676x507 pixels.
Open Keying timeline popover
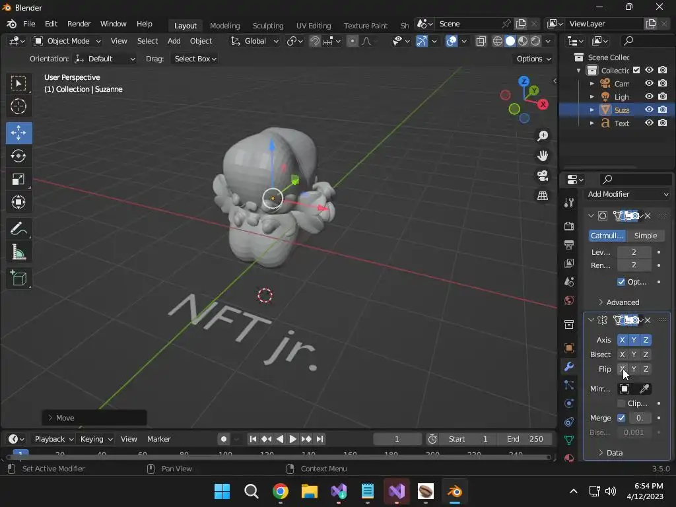[x=96, y=439]
